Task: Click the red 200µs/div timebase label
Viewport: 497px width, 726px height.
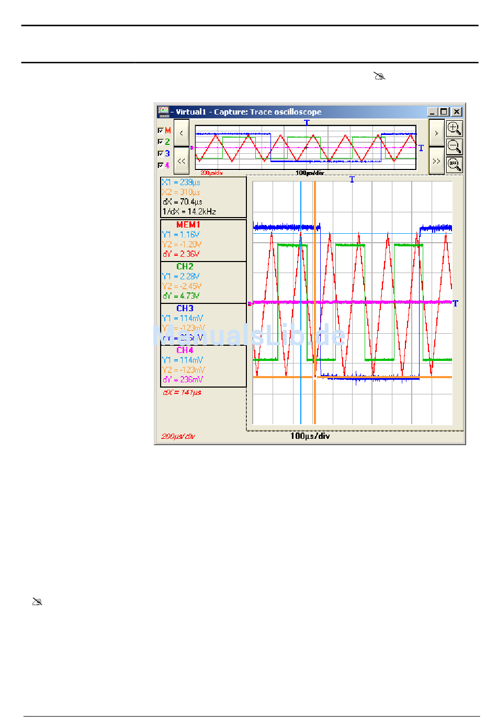Action: click(x=178, y=436)
